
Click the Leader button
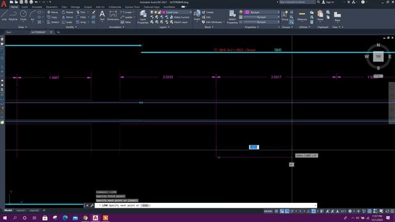click(x=127, y=17)
